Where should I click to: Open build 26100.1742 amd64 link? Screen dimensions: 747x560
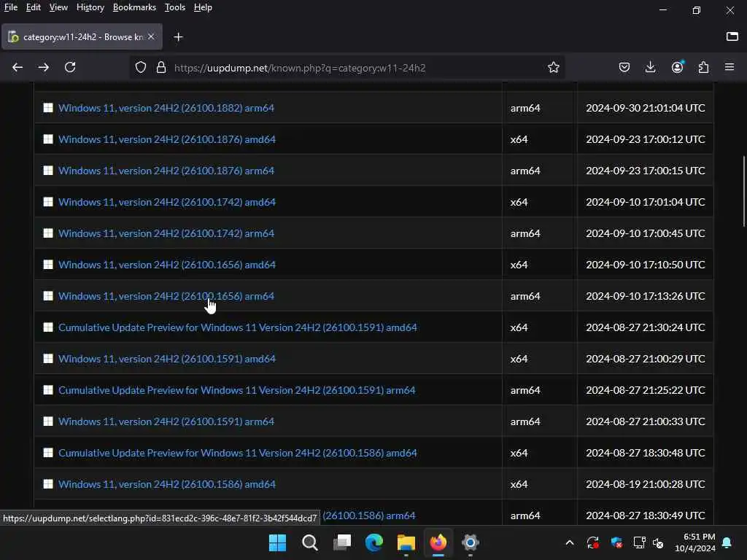tap(167, 202)
